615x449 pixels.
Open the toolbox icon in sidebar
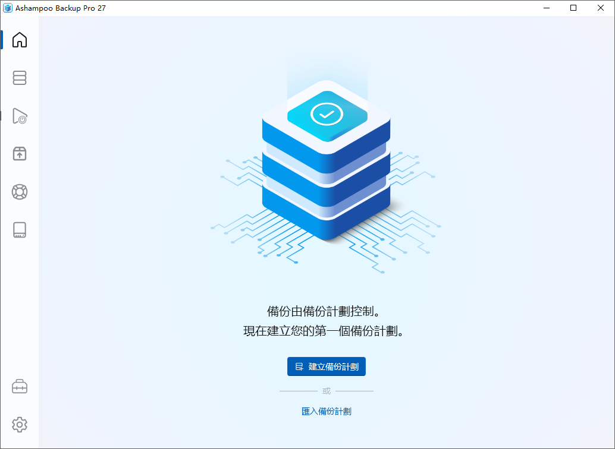coord(20,386)
